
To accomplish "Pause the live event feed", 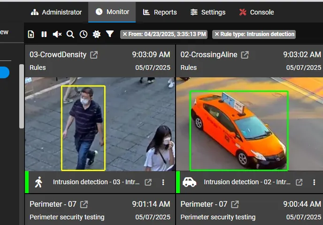I will [44, 34].
